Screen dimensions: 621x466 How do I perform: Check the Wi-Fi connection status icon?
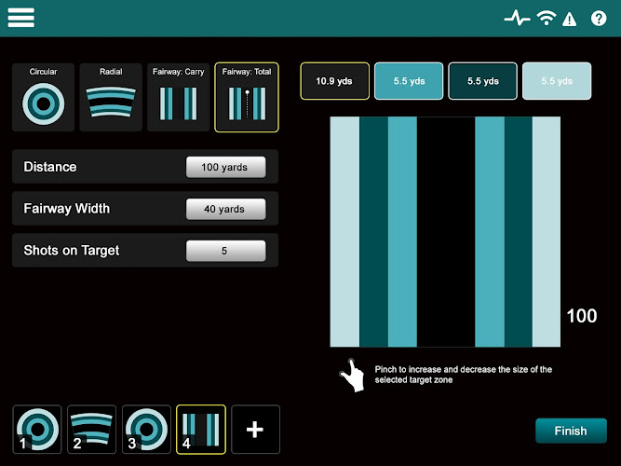547,18
